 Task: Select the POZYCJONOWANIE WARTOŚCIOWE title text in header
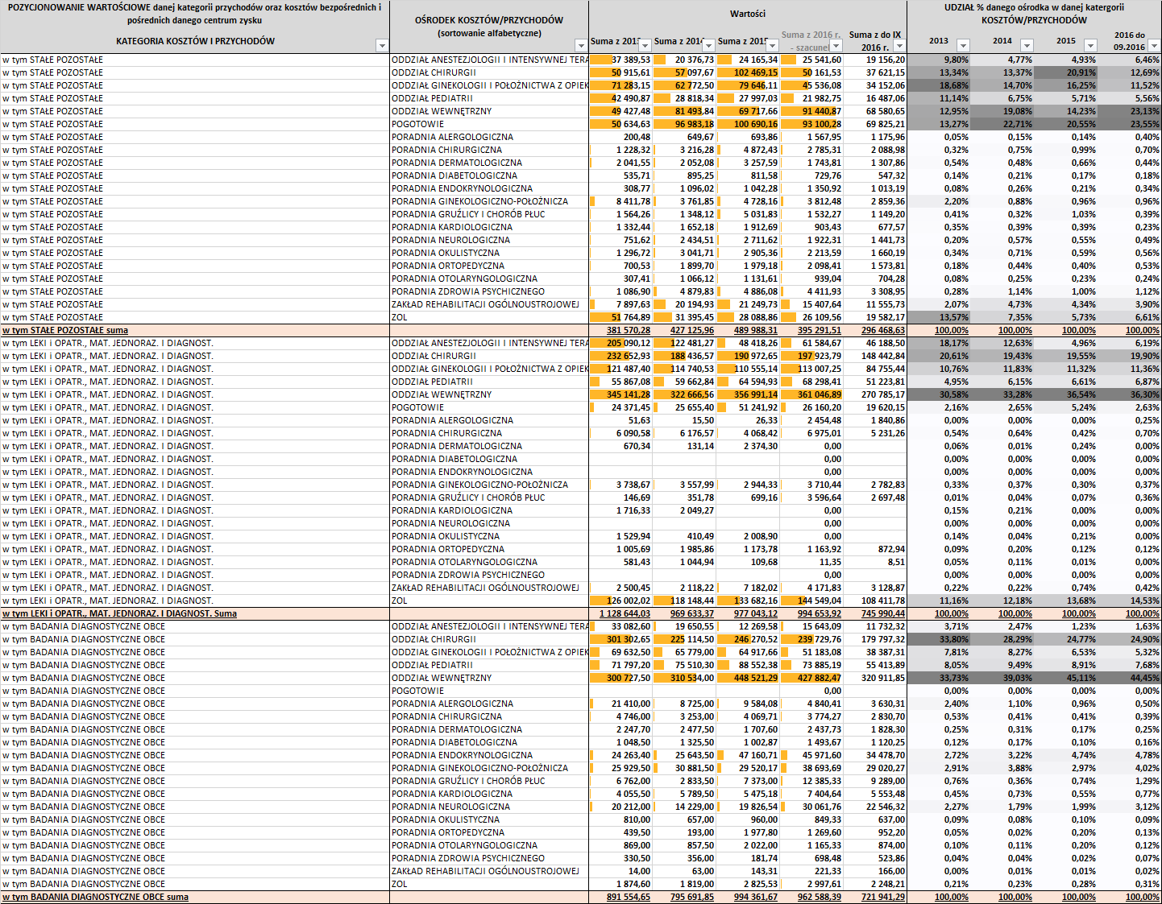[x=194, y=14]
